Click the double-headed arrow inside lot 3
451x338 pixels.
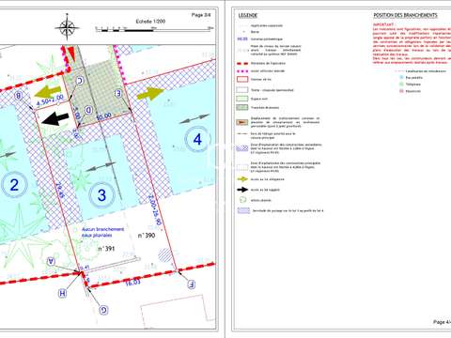(x=101, y=166)
